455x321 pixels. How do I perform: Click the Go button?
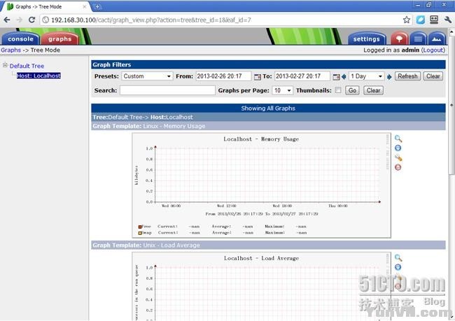pyautogui.click(x=352, y=90)
